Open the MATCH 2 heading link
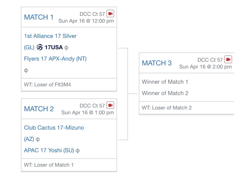 (39, 109)
